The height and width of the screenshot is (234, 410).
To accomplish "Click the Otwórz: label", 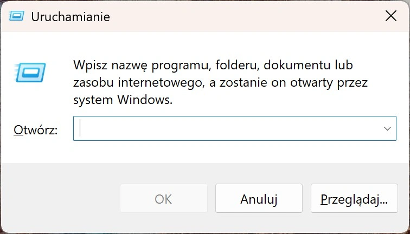I will click(35, 129).
